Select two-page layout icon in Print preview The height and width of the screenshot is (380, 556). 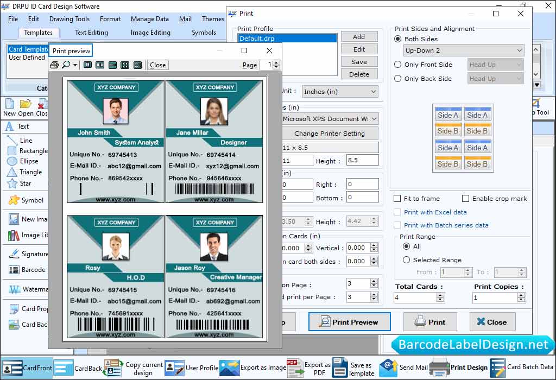coord(100,65)
